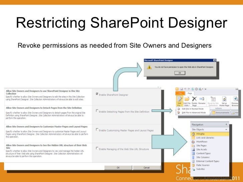Check Enable Customizing Master Pages and Layout Pages
The width and height of the screenshot is (243, 182).
point(97,130)
